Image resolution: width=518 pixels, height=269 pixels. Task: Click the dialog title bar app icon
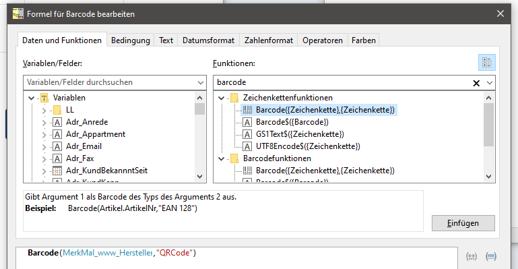click(x=18, y=13)
